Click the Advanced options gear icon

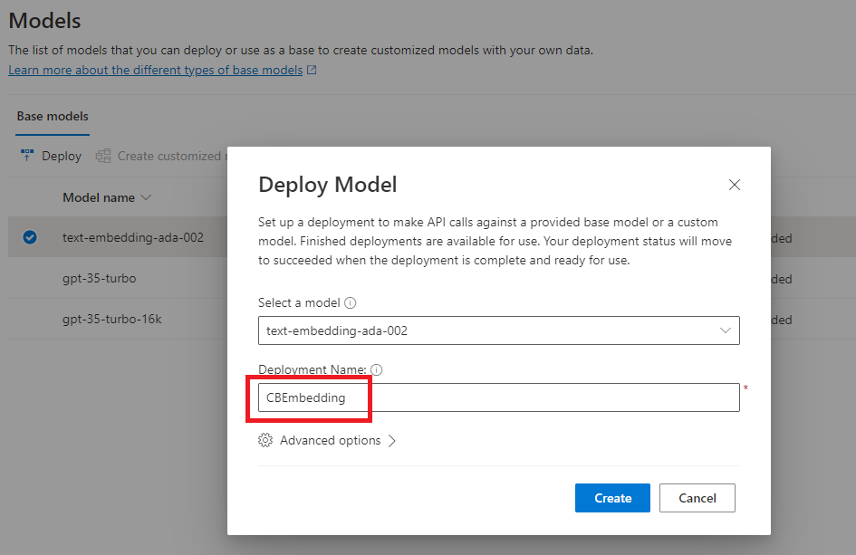[265, 440]
